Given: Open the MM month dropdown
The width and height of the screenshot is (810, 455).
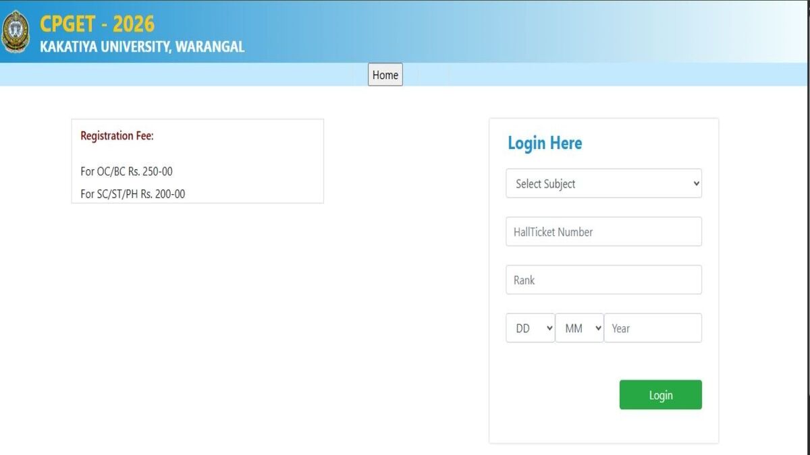Looking at the screenshot, I should 579,328.
